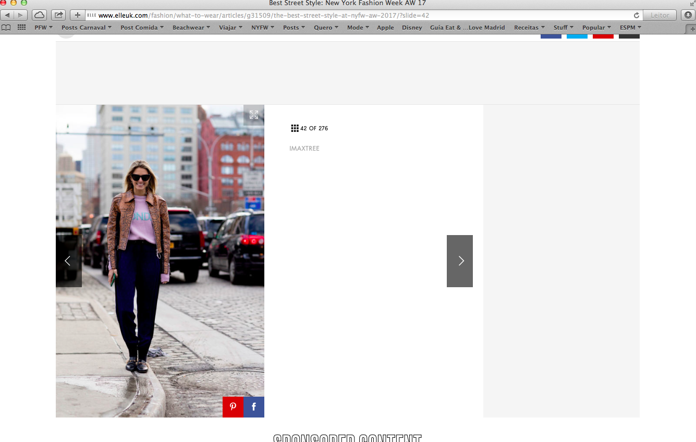Share the photo on Facebook

click(254, 407)
